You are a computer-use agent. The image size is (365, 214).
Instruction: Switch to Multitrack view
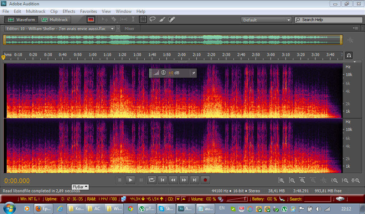[55, 20]
